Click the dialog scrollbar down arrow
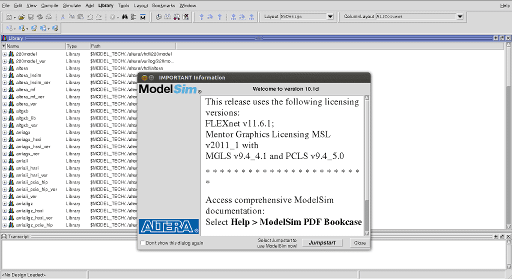 tap(366, 233)
